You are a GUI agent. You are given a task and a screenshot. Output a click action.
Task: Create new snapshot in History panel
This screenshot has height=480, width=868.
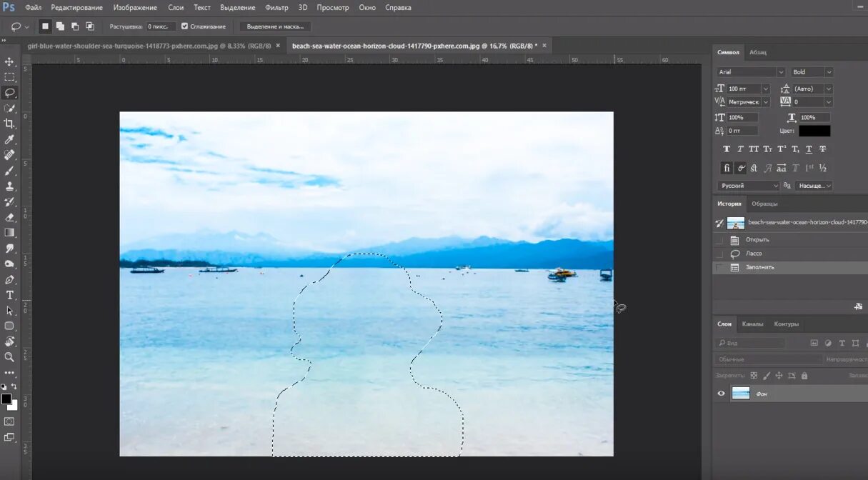[857, 306]
